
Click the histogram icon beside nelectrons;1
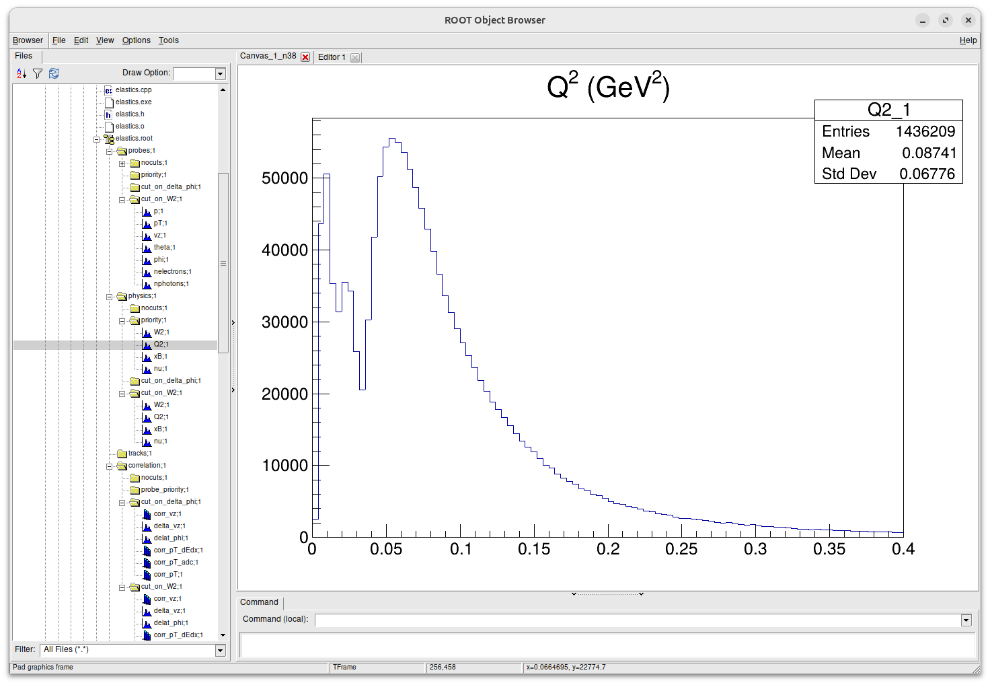coord(147,272)
